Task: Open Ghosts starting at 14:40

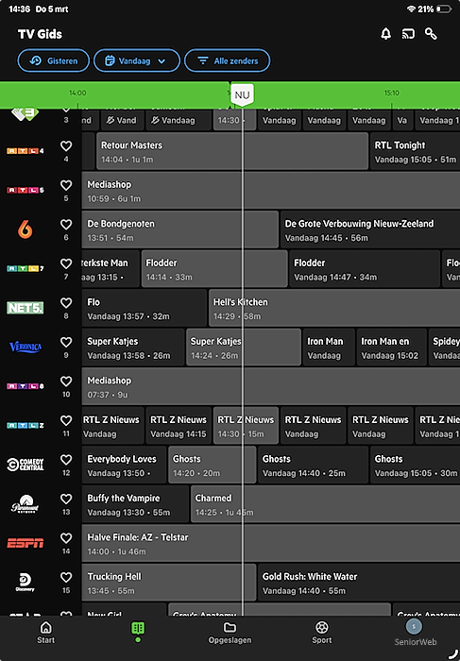Action: 313,465
